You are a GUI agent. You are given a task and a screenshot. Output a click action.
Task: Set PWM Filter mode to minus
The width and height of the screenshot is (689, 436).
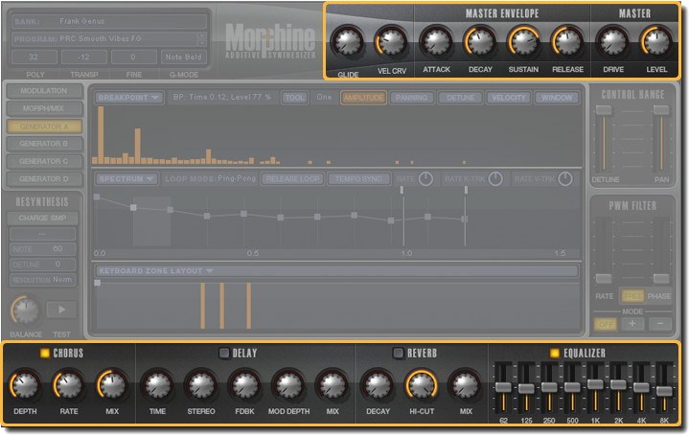point(660,324)
